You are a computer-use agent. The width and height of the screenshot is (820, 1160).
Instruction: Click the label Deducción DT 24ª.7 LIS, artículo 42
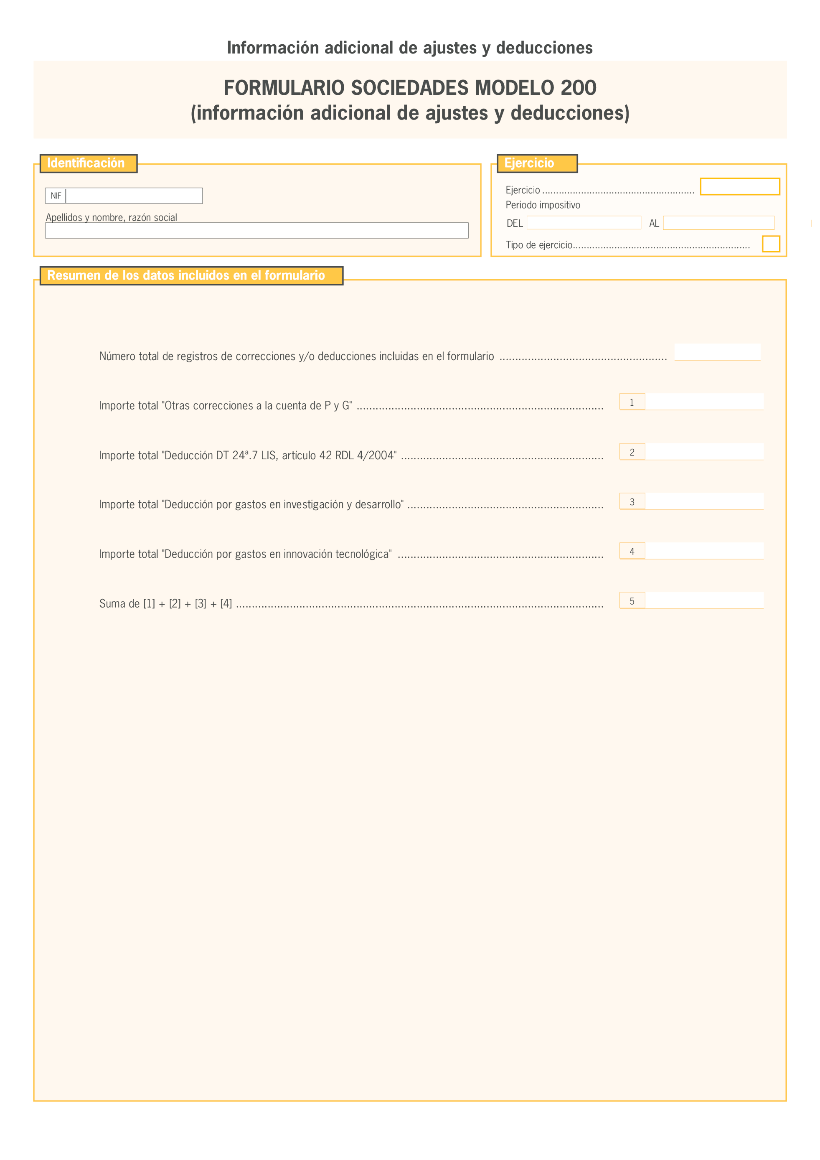[248, 455]
